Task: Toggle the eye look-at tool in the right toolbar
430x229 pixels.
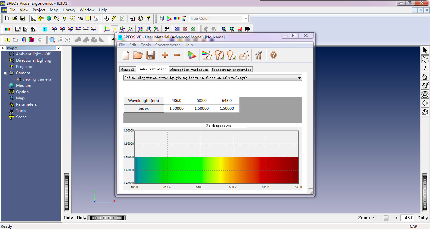Action: pyautogui.click(x=425, y=94)
